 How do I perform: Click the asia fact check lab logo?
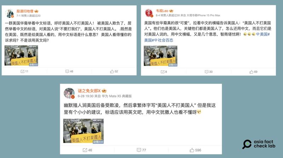[259, 144]
